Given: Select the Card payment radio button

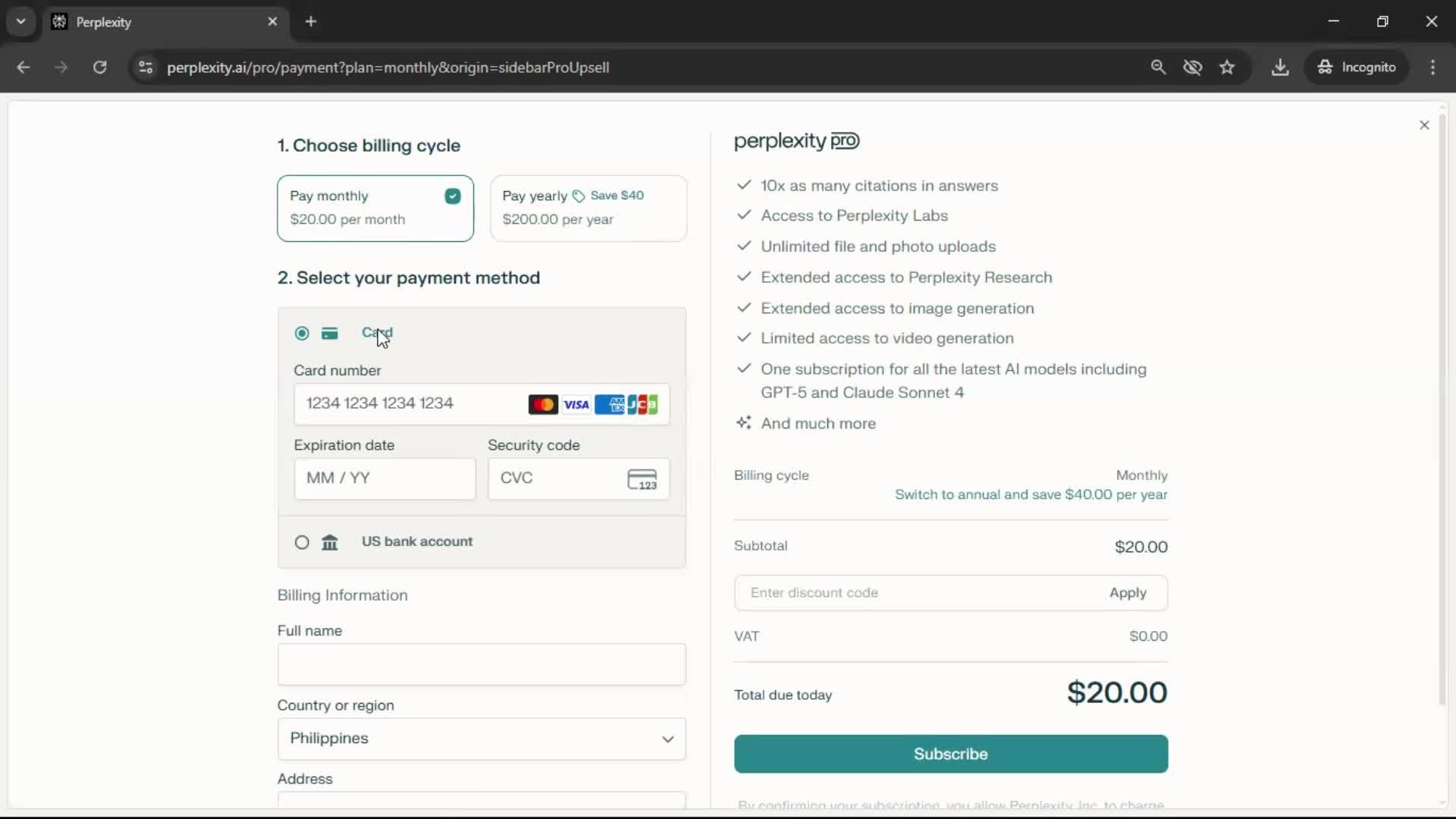Looking at the screenshot, I should coord(302,334).
